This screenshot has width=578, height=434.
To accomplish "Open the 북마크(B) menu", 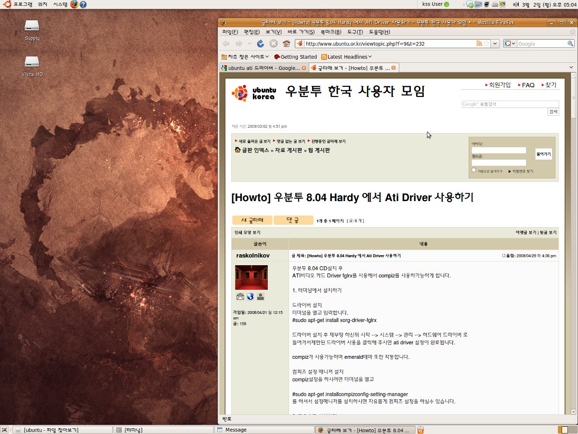I will (330, 32).
